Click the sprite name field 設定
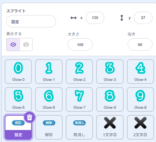 [31, 21]
